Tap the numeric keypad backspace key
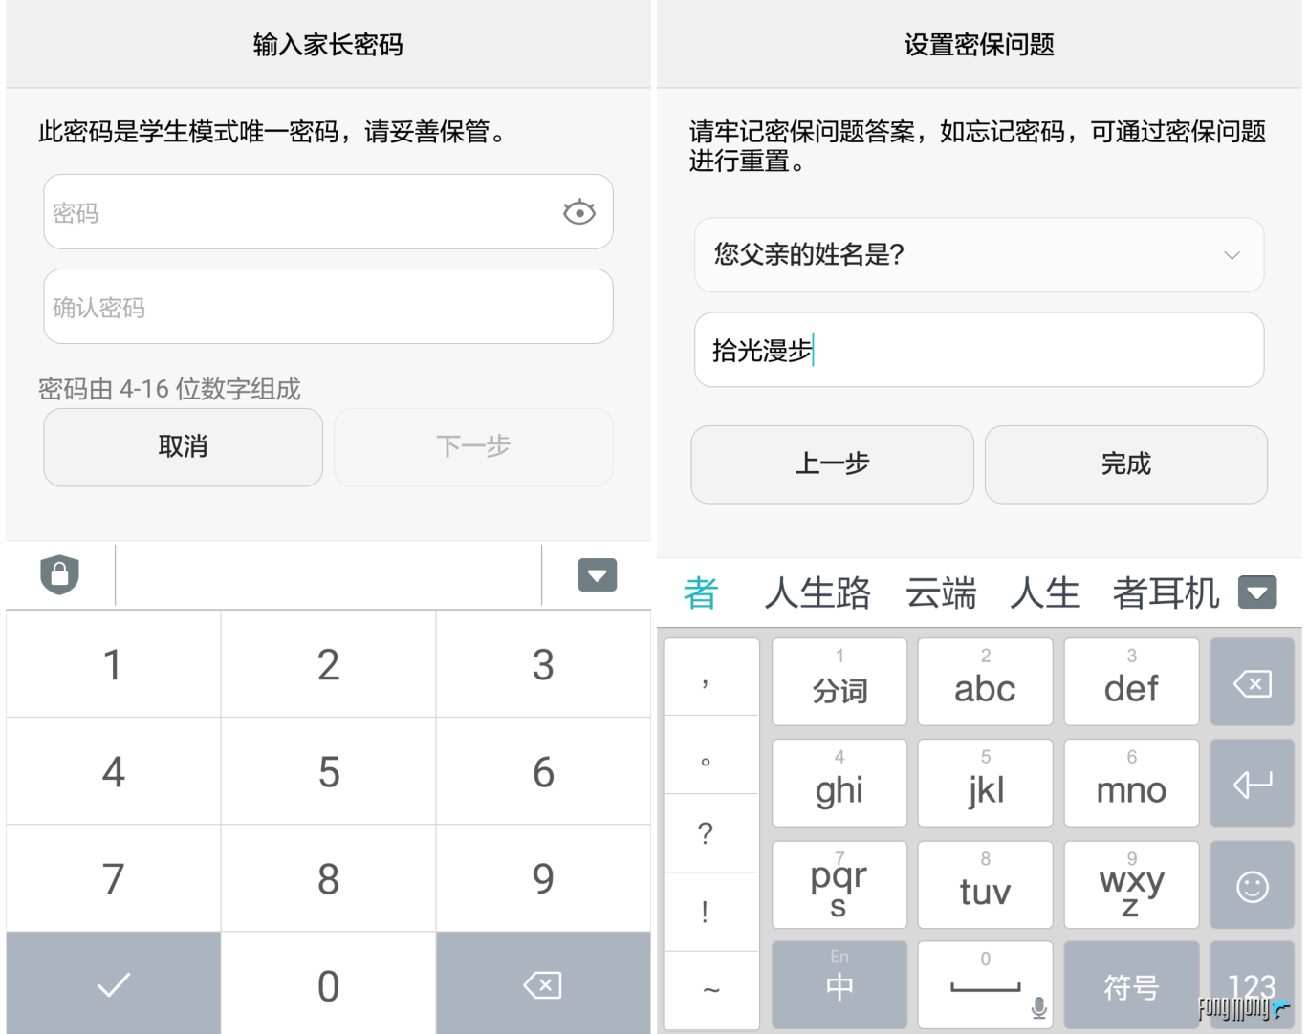This screenshot has width=1308, height=1034. pos(543,984)
